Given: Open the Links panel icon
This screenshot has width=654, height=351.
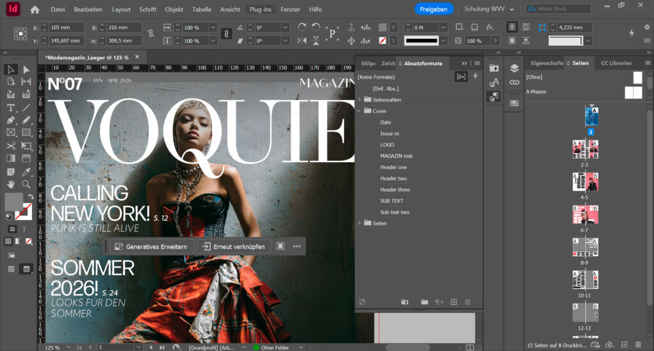Looking at the screenshot, I should 514,82.
